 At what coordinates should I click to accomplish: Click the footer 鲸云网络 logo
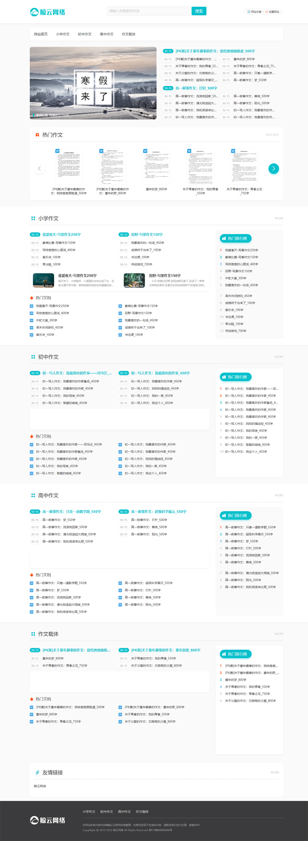48,820
